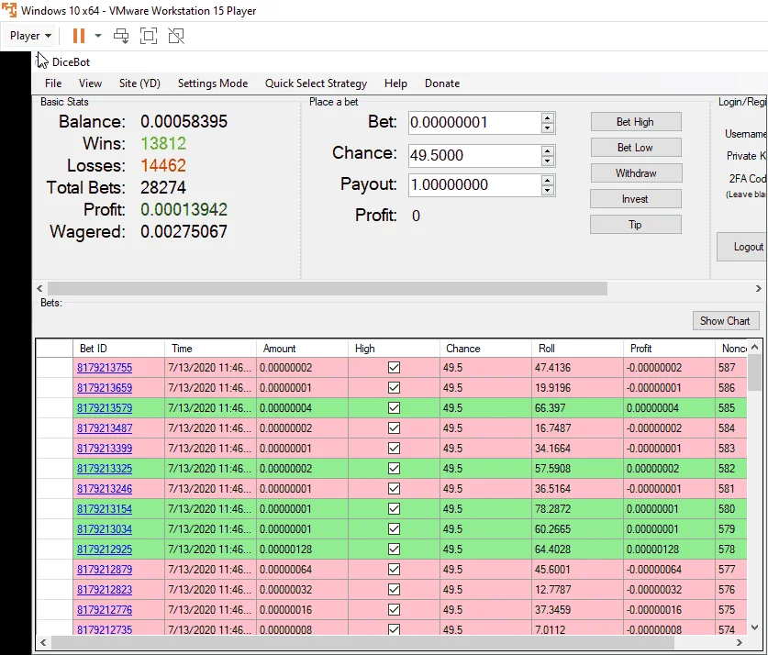This screenshot has width=768, height=655.
Task: Toggle the Unity mode icon in VMware
Action: [x=176, y=36]
